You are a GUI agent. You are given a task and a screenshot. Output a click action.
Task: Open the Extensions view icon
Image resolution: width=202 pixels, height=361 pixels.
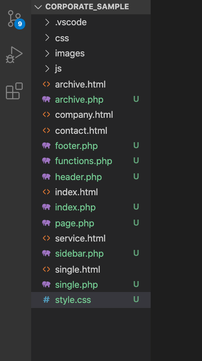click(x=14, y=91)
